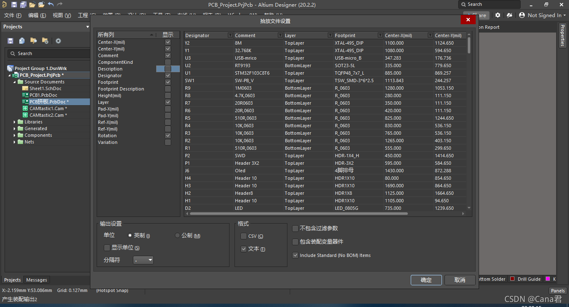Viewport: 569px width, 307px height.
Task: Open the 编辑 (E) menu
Action: point(37,15)
